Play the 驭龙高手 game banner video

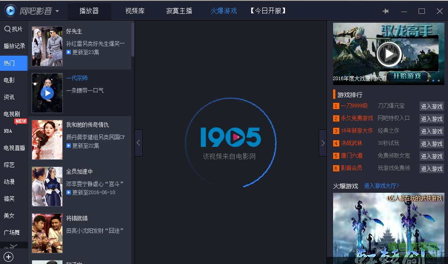(388, 54)
